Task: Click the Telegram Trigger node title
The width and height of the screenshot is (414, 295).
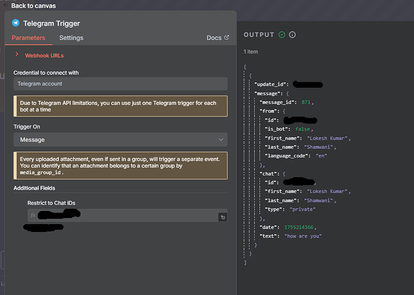Action: click(52, 23)
